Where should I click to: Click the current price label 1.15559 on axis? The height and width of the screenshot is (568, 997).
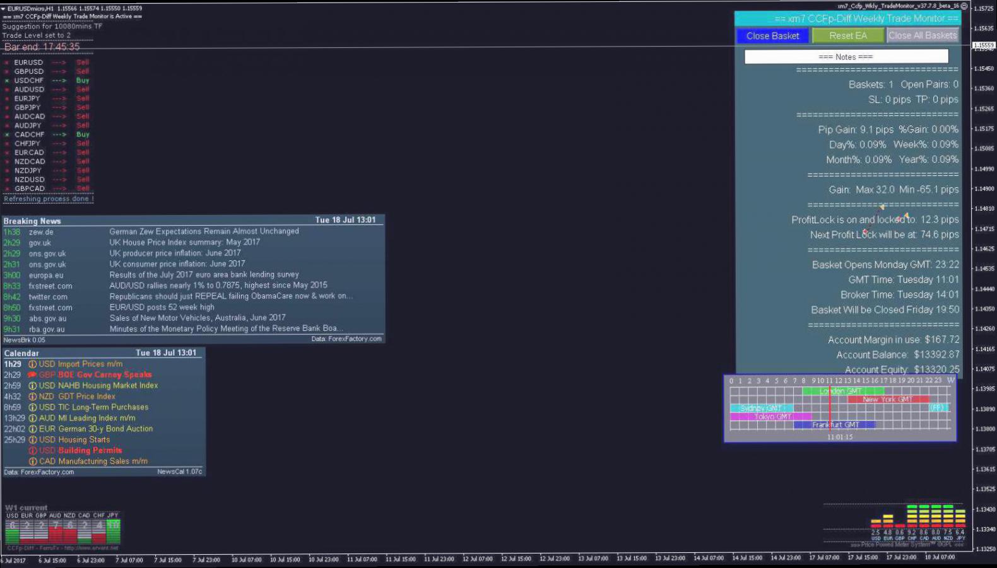[983, 45]
